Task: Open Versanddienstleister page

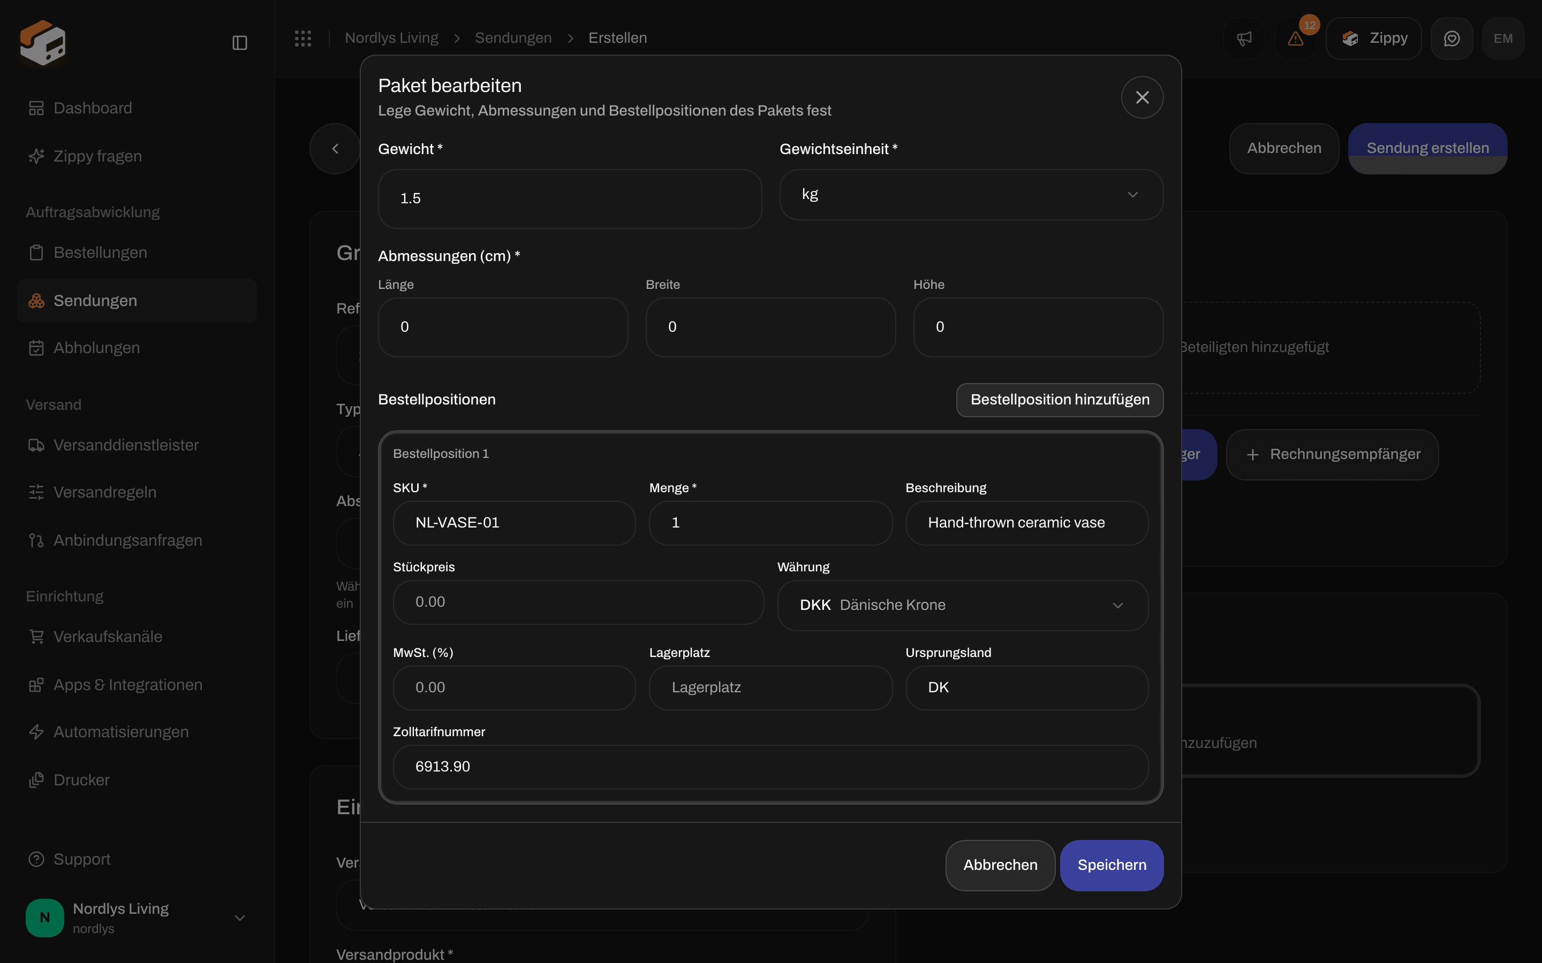Action: coord(137,445)
